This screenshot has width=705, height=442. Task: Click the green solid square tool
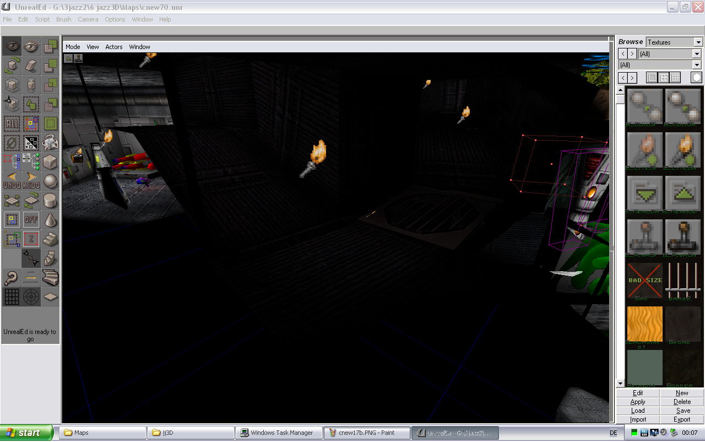[x=50, y=123]
